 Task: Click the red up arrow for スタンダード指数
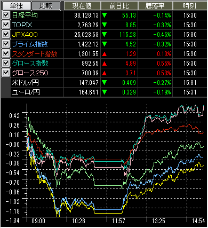point(105,54)
